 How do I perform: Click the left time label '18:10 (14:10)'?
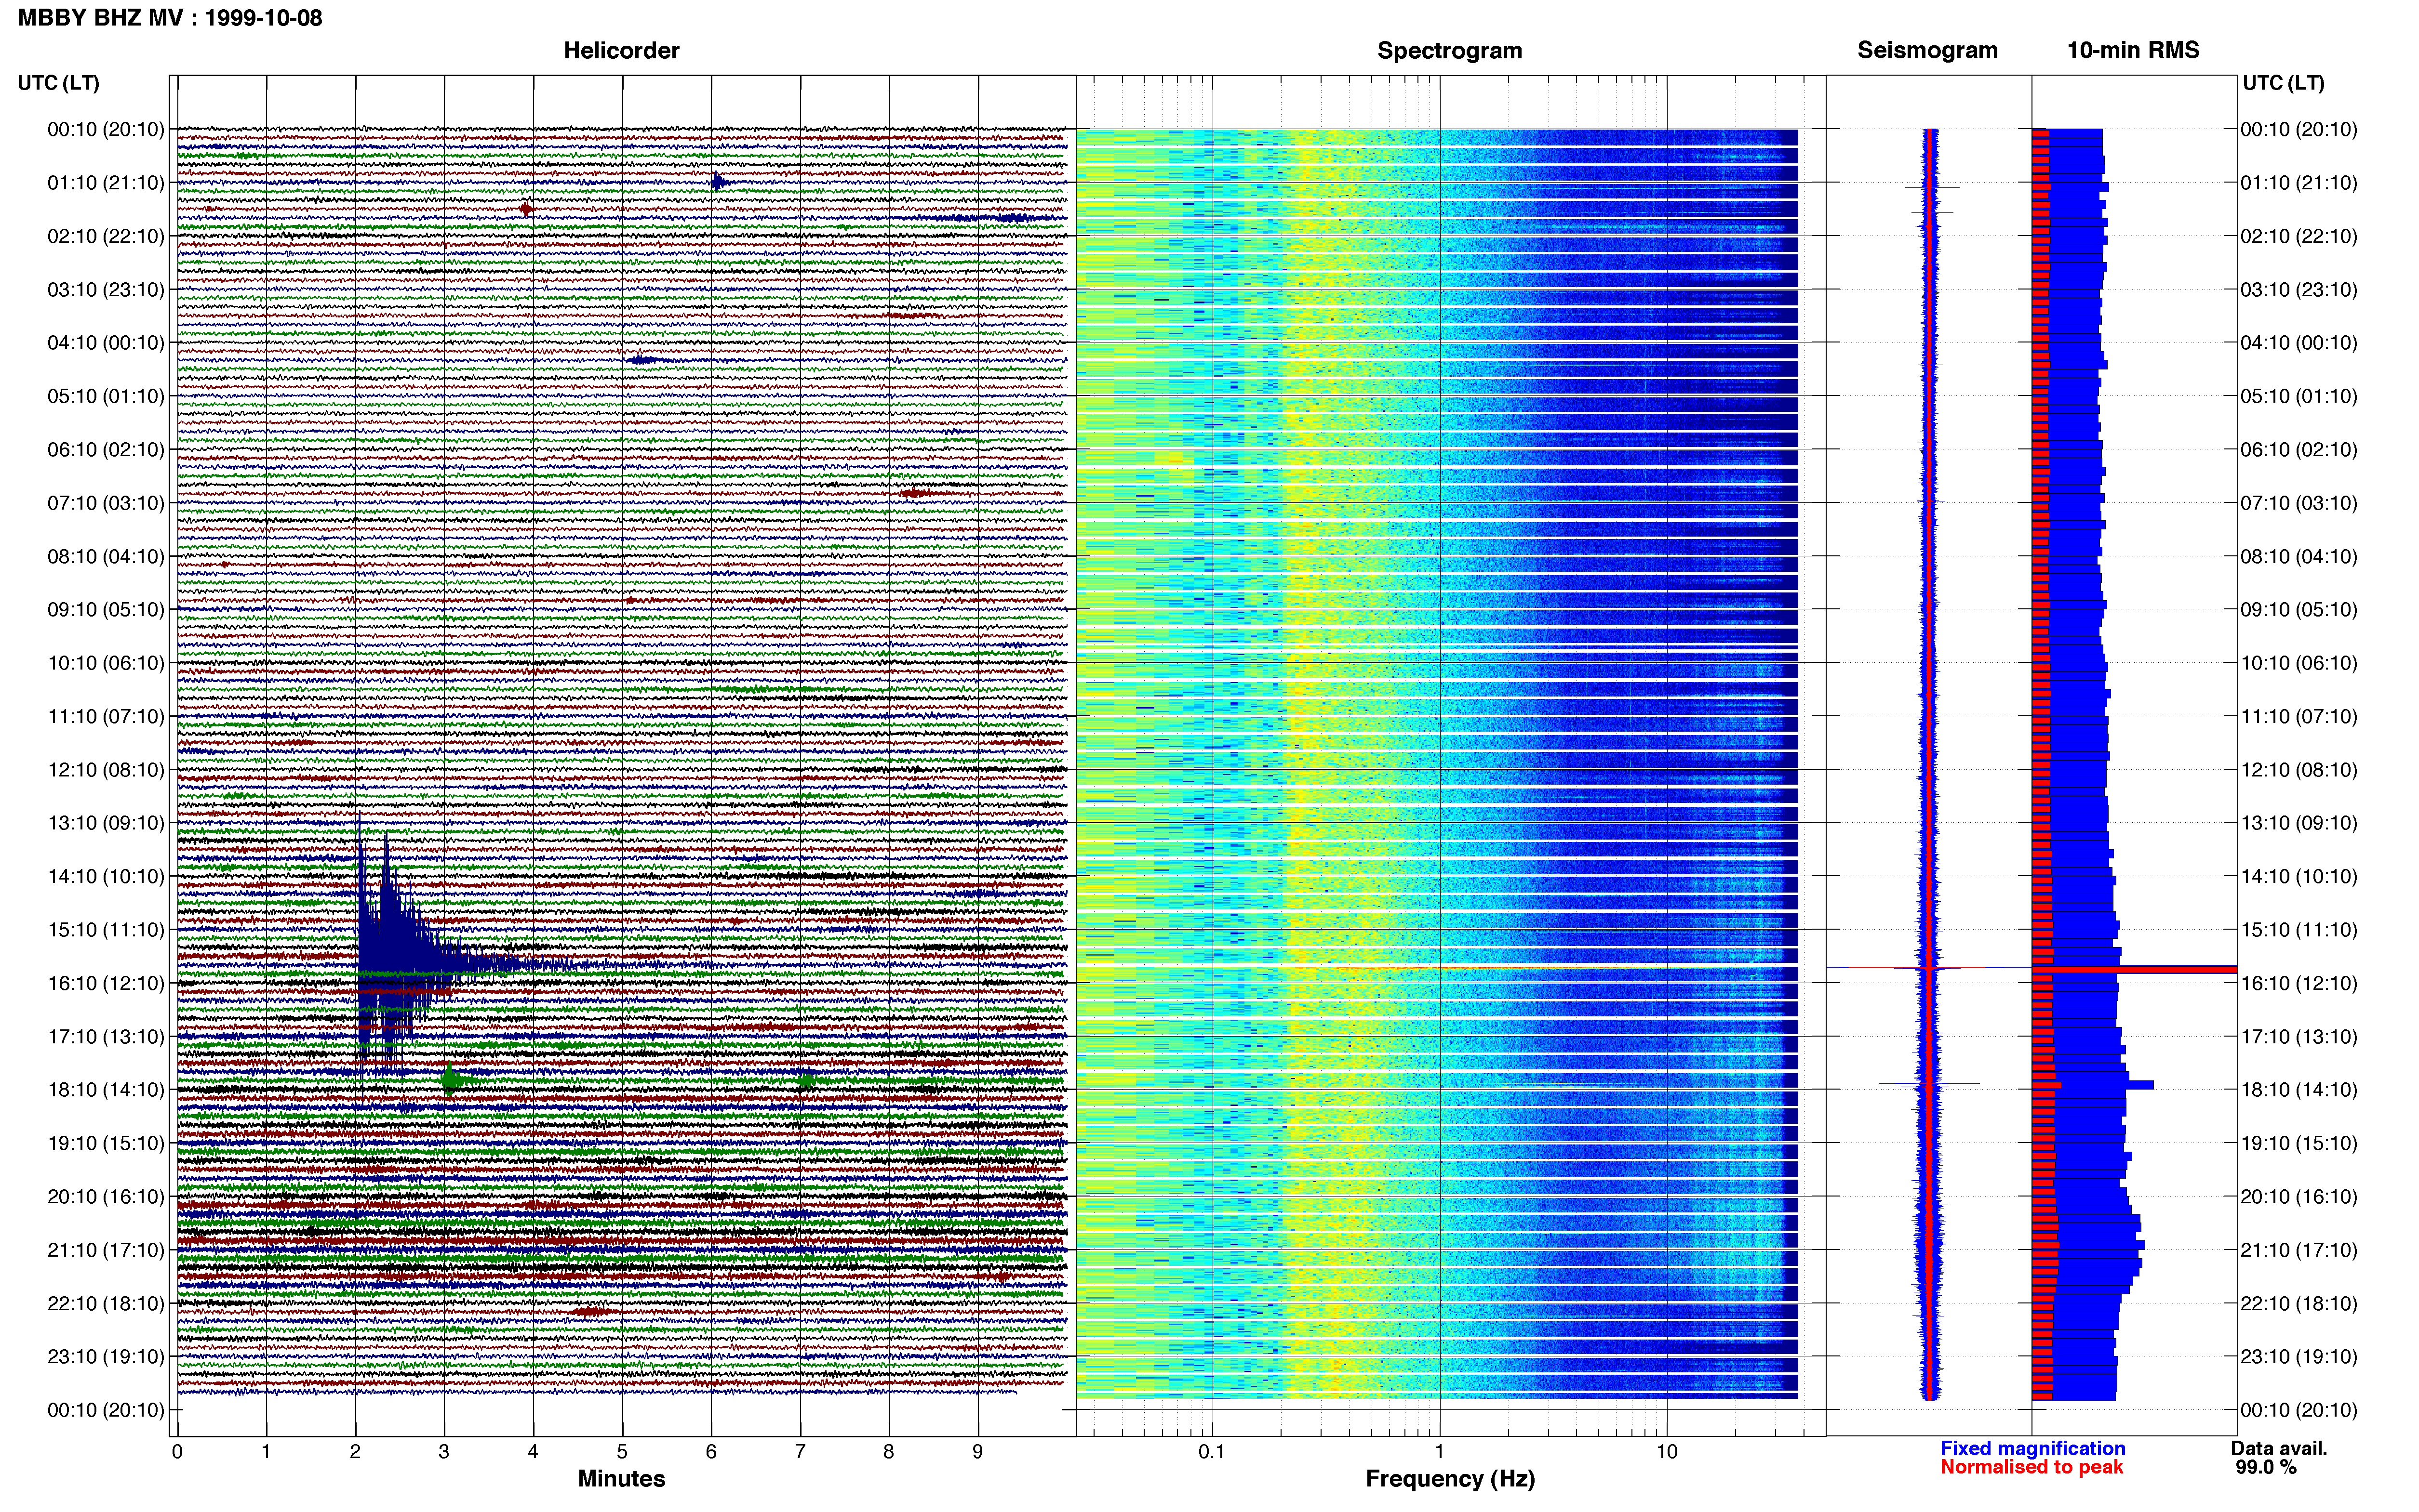click(x=106, y=1090)
